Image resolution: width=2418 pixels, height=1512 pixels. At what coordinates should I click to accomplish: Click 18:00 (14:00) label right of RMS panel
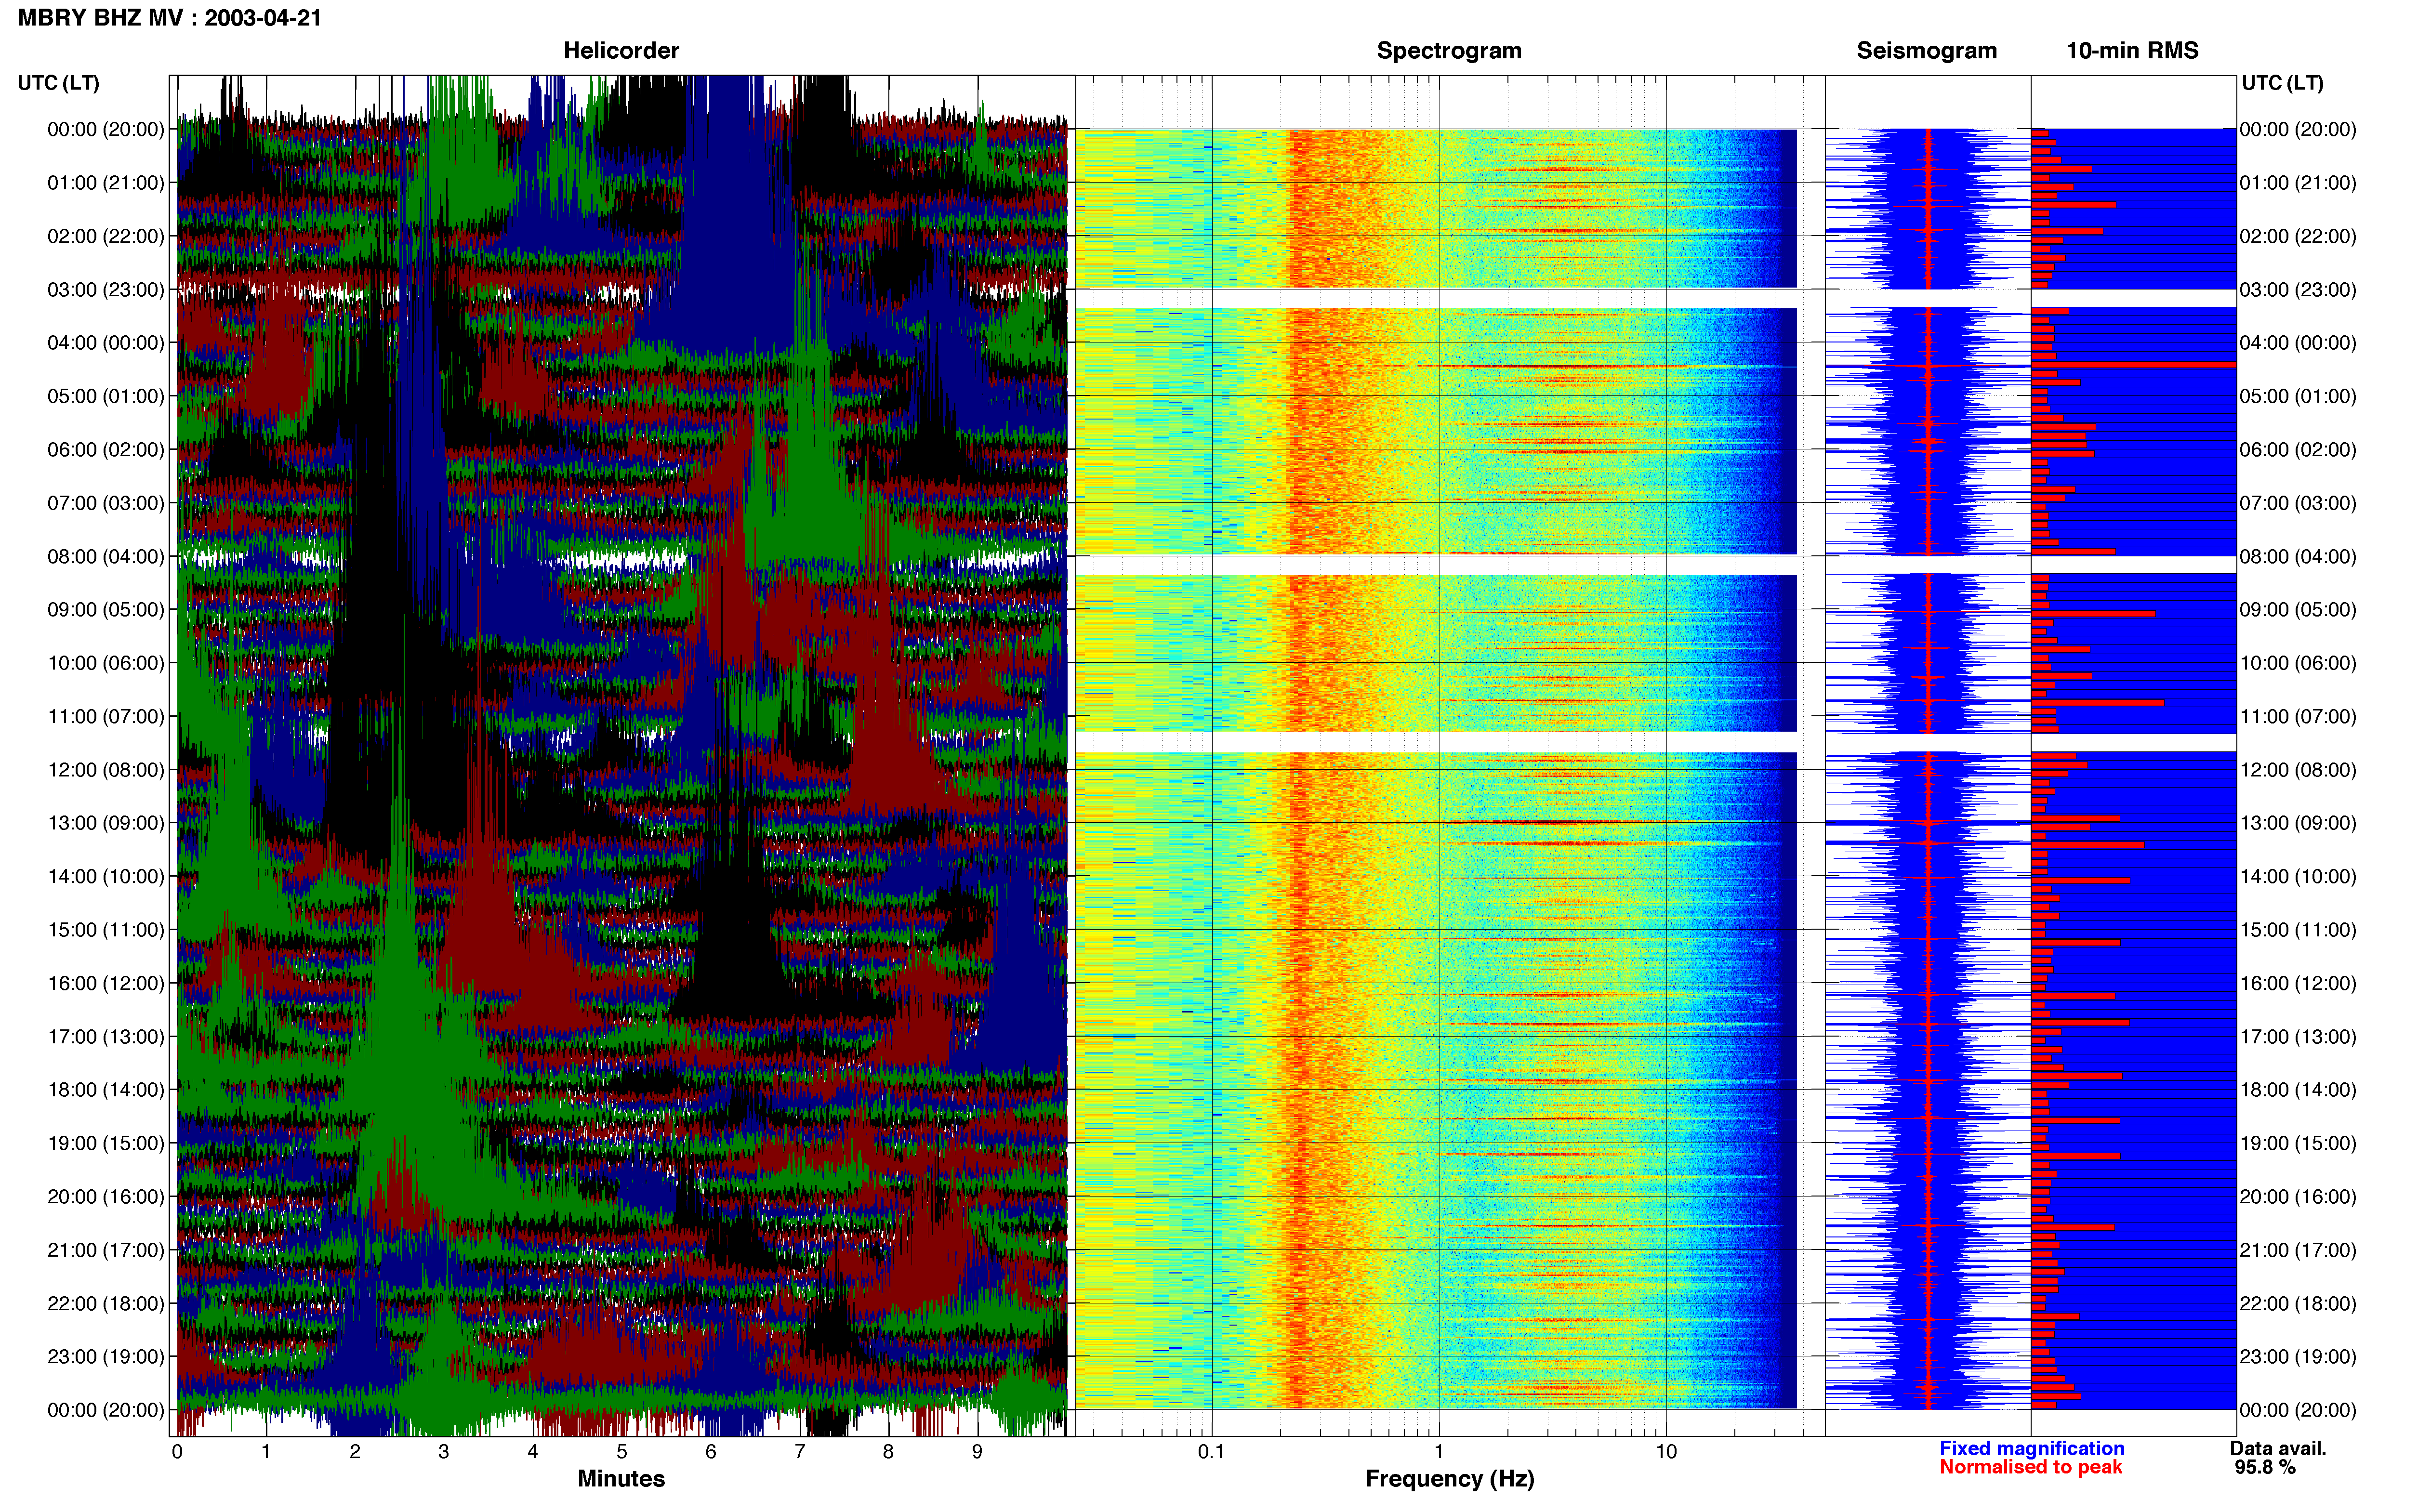(x=2298, y=1090)
